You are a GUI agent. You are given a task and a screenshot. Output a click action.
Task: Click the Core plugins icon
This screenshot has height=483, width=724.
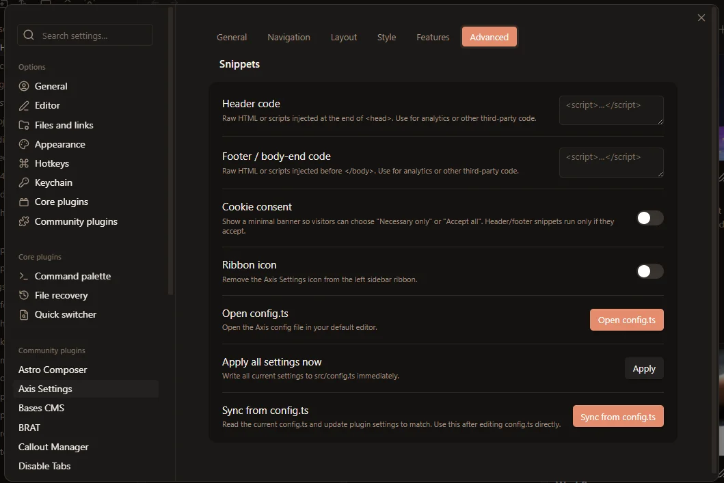23,202
